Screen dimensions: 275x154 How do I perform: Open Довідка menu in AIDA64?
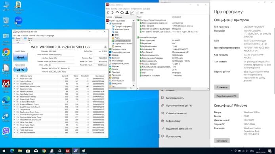(x=146, y=9)
